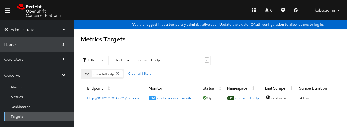Open the application launcher grid icon

coord(254,10)
